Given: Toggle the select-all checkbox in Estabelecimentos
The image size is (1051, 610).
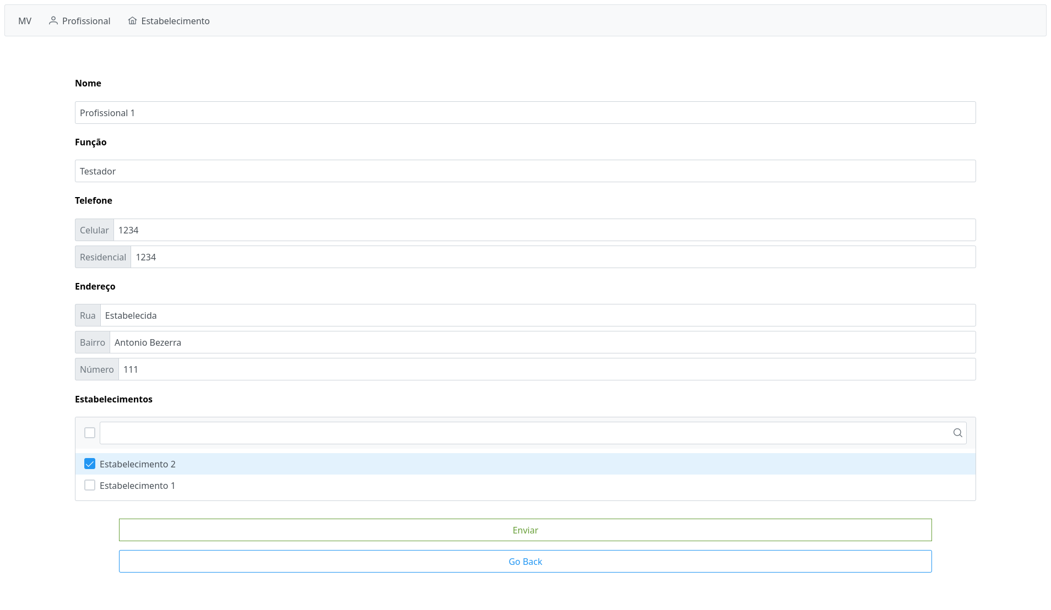Looking at the screenshot, I should click(90, 433).
